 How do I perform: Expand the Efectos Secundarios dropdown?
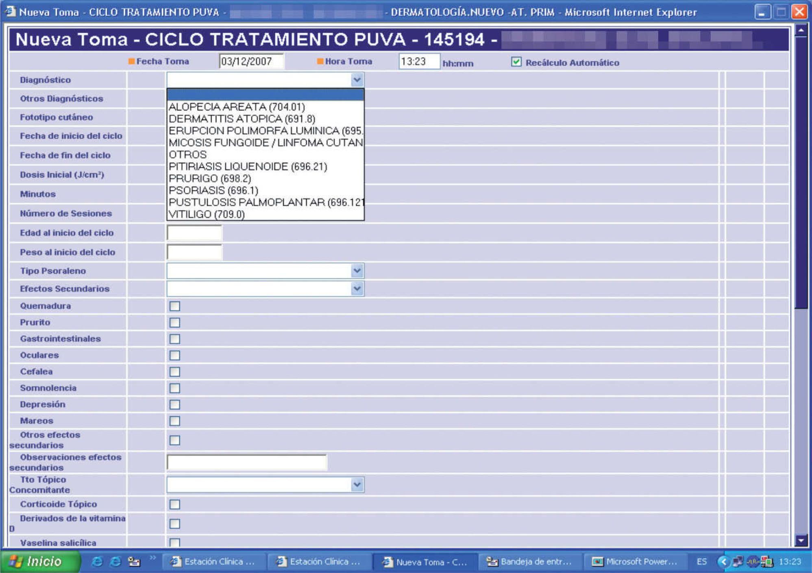357,289
